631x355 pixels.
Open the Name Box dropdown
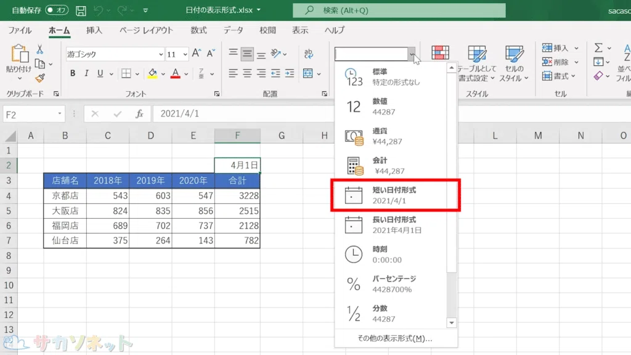tap(60, 114)
